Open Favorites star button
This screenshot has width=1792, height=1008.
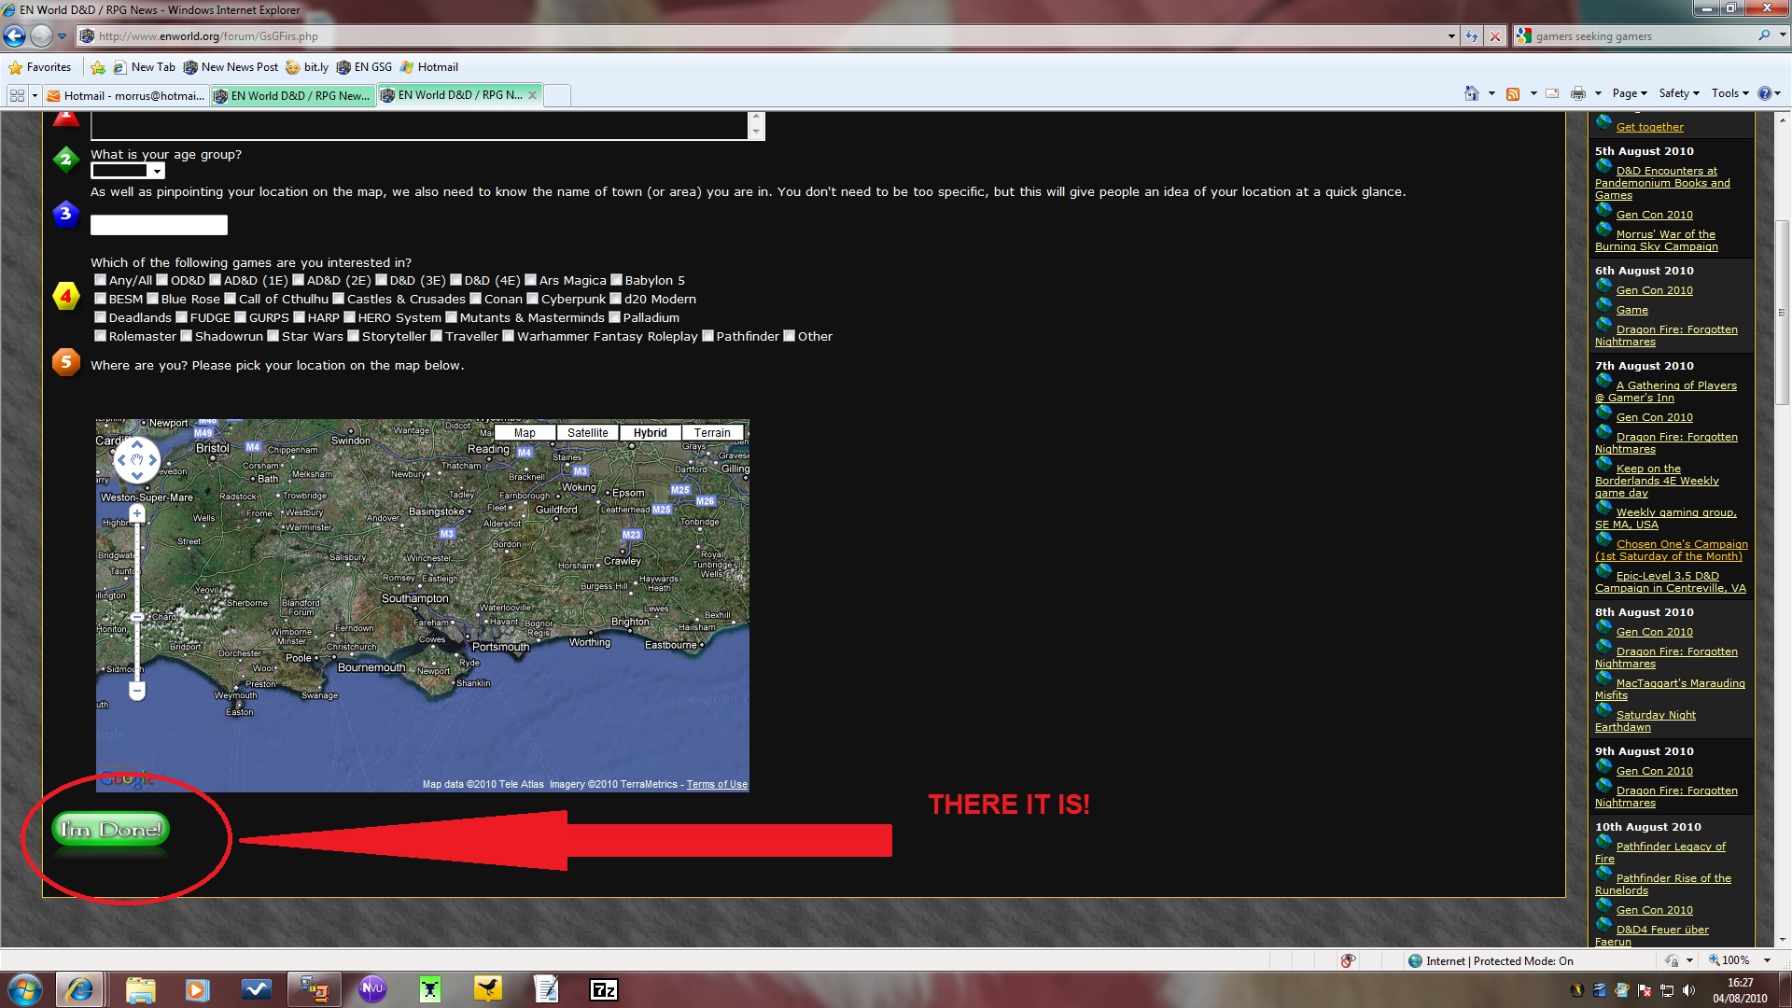[40, 67]
